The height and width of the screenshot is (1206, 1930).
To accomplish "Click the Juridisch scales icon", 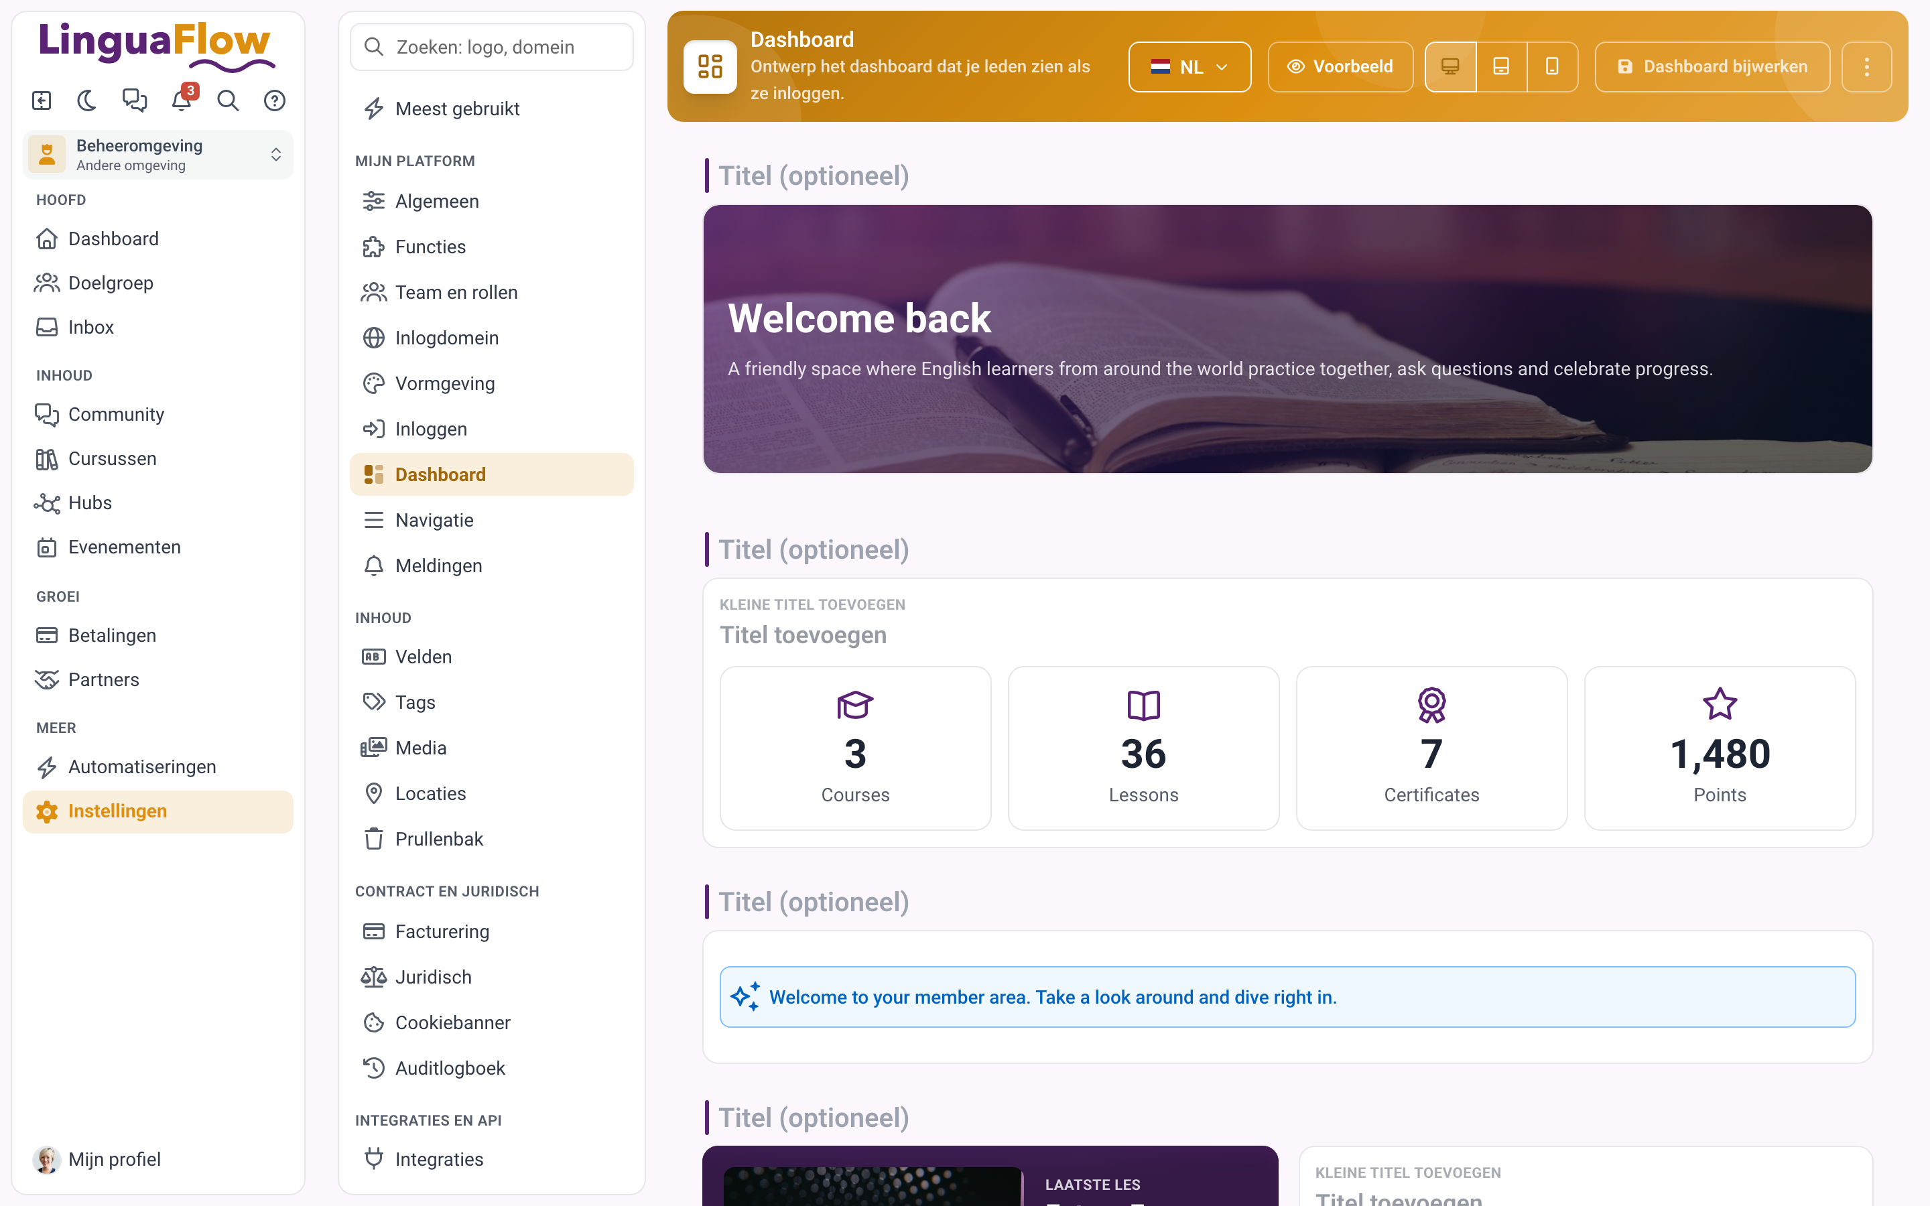I will [x=373, y=977].
